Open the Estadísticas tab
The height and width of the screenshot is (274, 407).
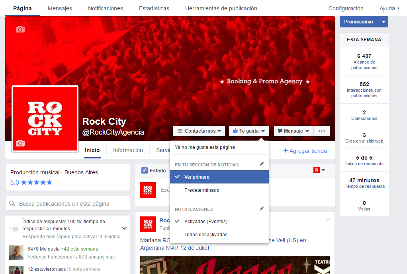pyautogui.click(x=154, y=8)
